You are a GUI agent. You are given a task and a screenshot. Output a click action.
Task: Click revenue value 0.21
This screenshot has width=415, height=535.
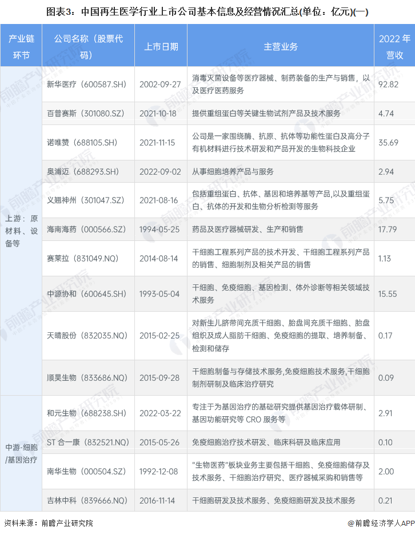(x=385, y=501)
